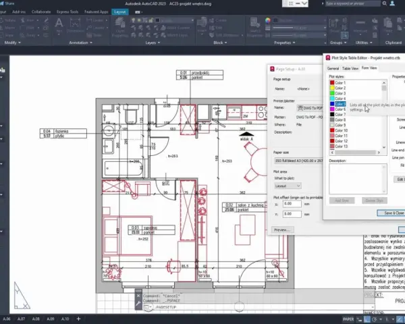Screen dimensions: 405x324
Task: Select the Measure utility
Action: pyautogui.click(x=360, y=26)
